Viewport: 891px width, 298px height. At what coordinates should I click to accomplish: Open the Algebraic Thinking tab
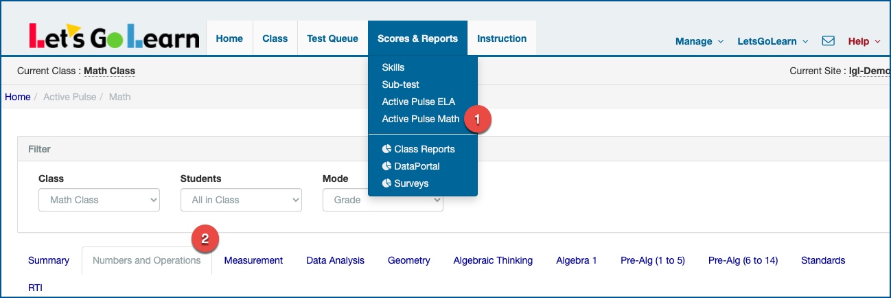click(x=493, y=260)
